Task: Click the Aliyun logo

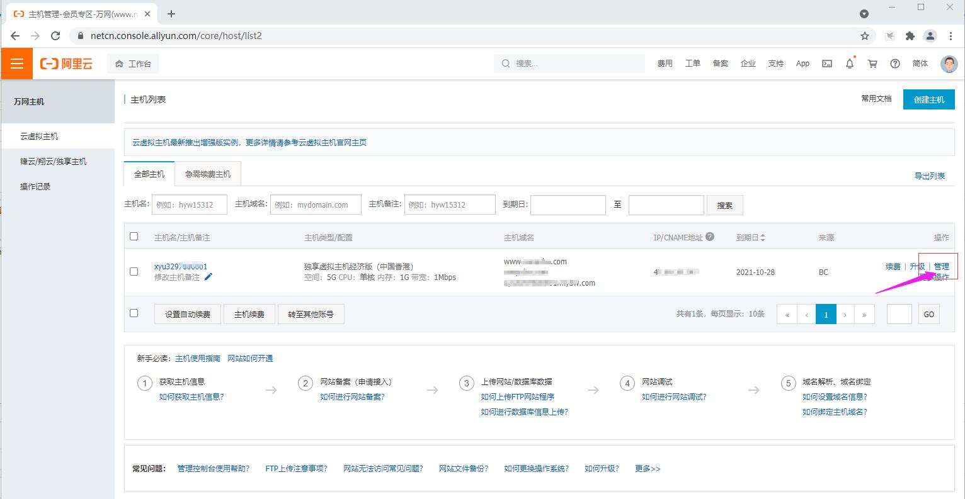Action: pyautogui.click(x=66, y=64)
